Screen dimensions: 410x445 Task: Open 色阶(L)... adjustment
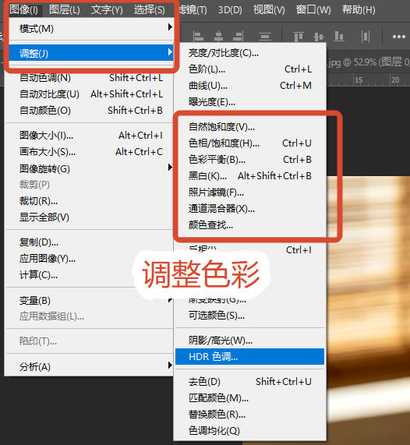[x=250, y=69]
